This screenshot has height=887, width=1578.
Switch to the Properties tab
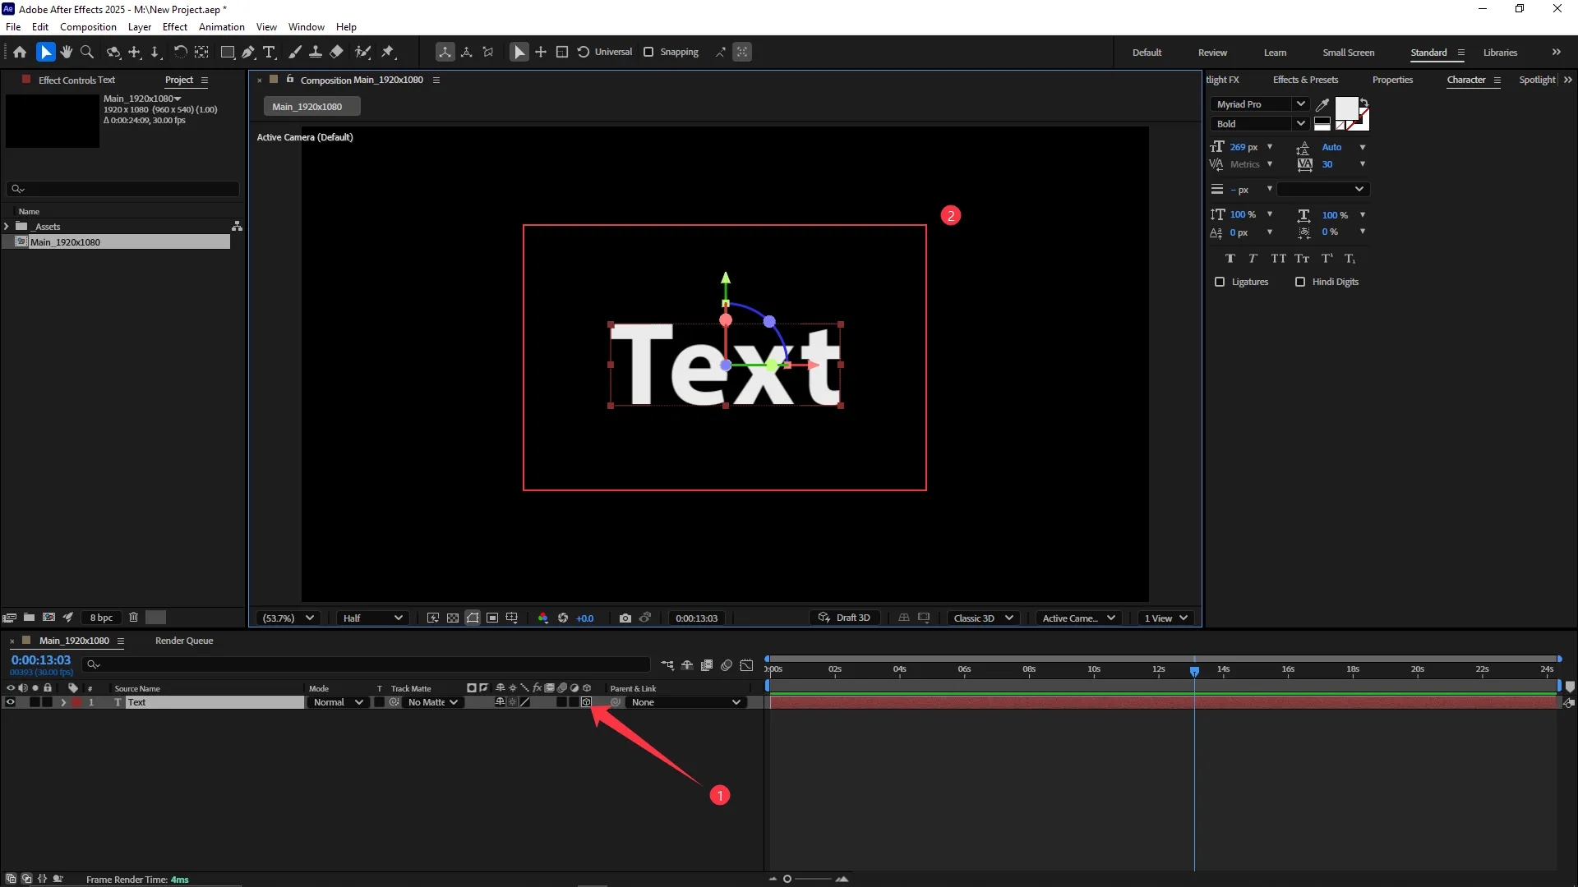1392,80
